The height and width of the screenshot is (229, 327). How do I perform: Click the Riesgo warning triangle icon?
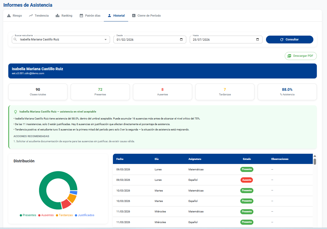[x=9, y=16]
